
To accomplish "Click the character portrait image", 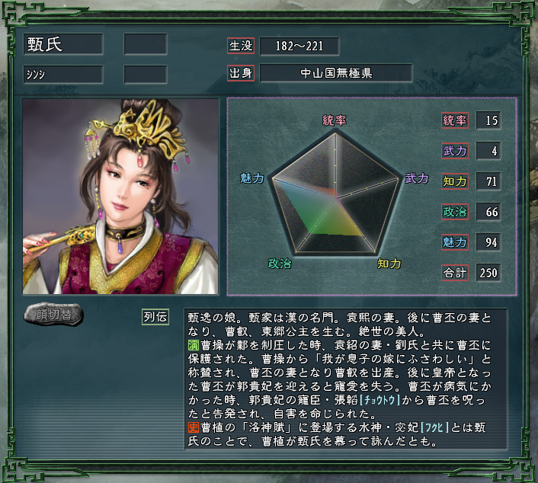I will 120,197.
